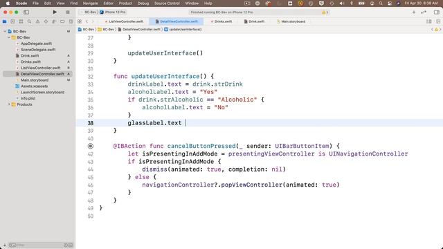The height and width of the screenshot is (249, 443).
Task: Select Main.storyboard in the navigator
Action: [x=35, y=80]
